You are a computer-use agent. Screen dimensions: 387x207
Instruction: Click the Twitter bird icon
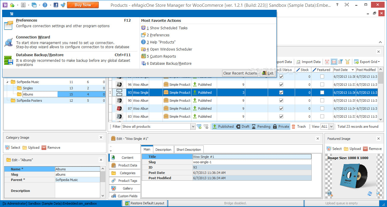63,5
